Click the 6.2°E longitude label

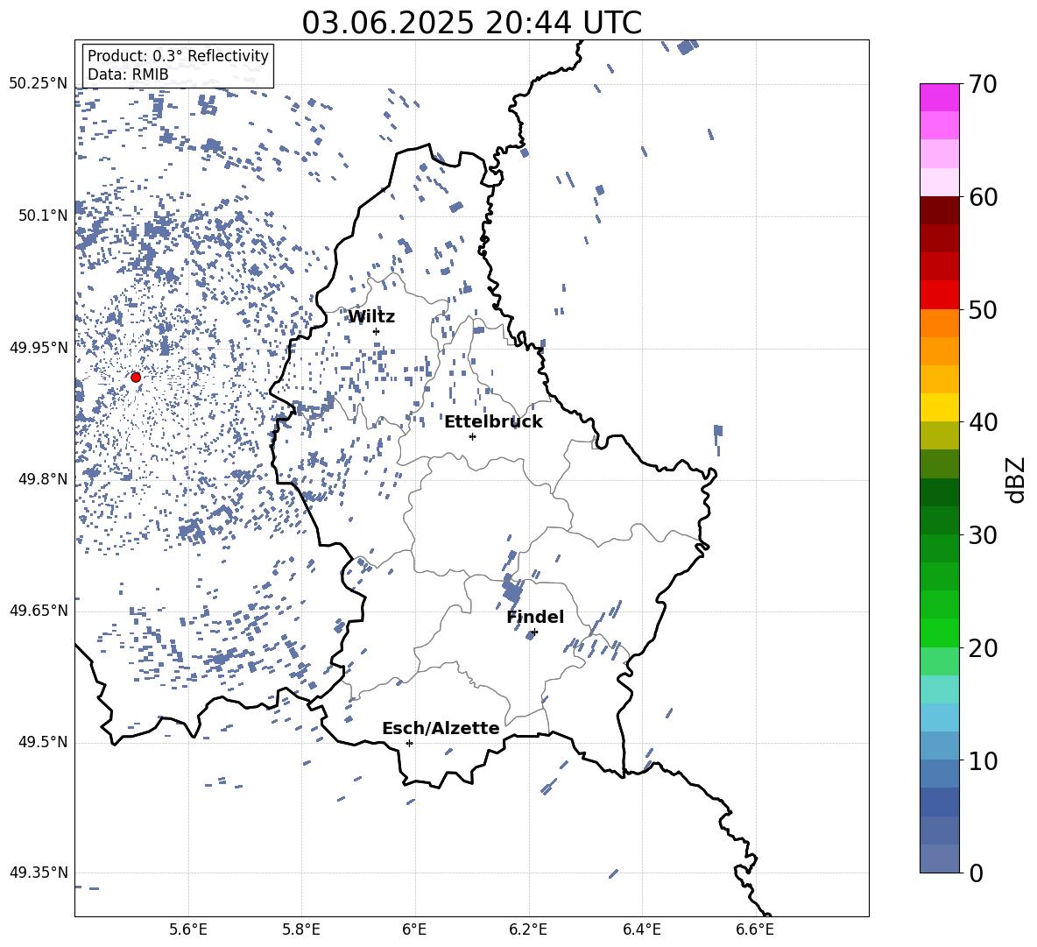pos(528,930)
